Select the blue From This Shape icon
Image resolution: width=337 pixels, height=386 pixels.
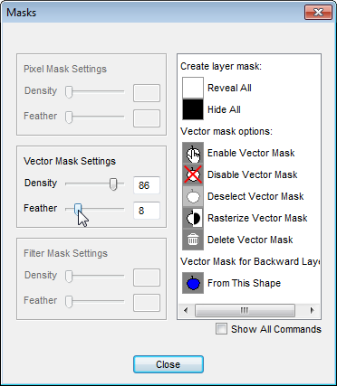pyautogui.click(x=193, y=283)
